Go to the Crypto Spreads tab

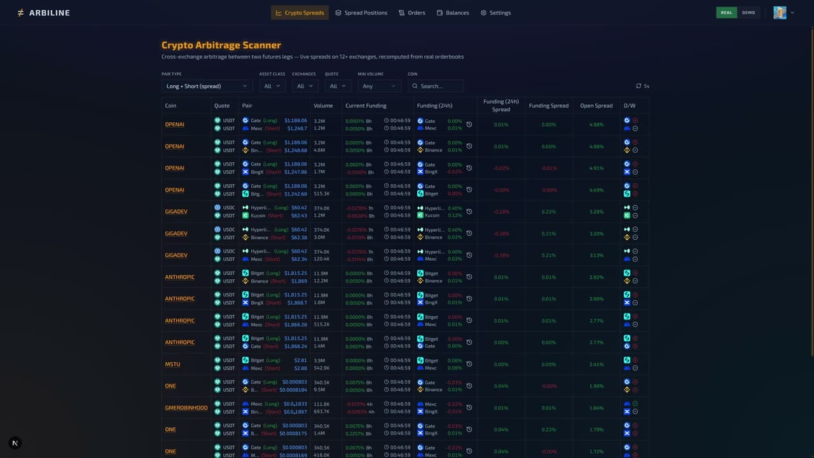point(300,13)
